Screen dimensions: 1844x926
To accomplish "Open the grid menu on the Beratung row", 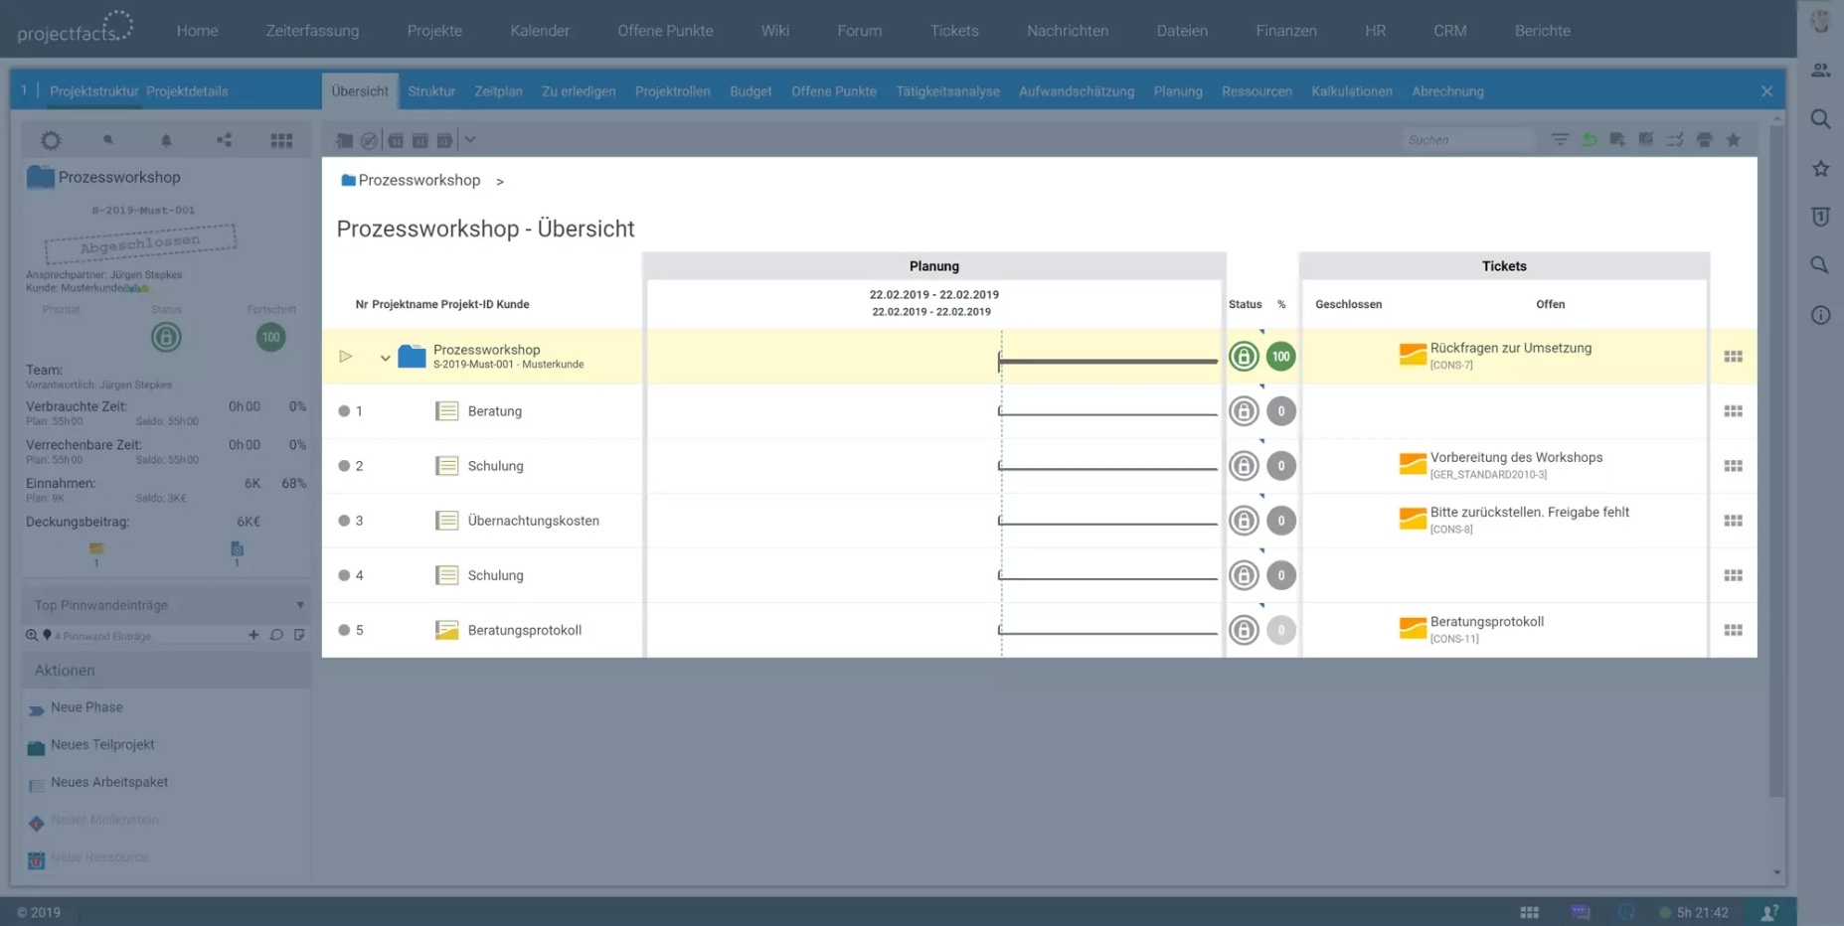I will point(1733,411).
